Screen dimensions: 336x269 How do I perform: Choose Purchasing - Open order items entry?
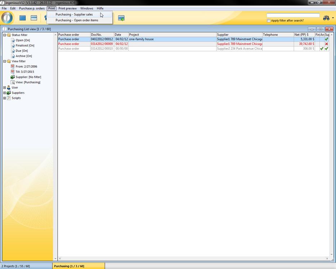tap(77, 20)
